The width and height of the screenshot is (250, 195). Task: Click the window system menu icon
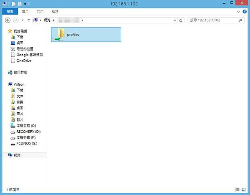[x=5, y=3]
